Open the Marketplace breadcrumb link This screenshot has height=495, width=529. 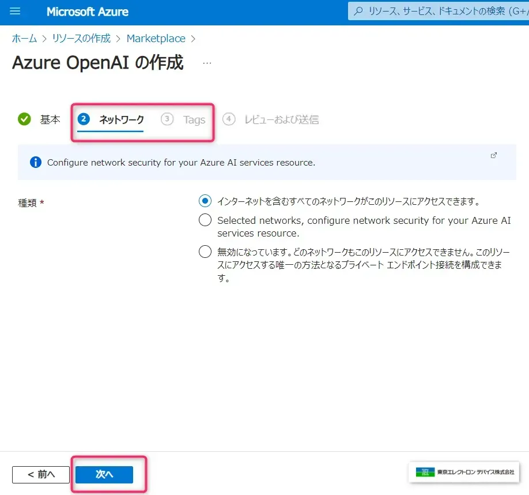[x=156, y=39]
